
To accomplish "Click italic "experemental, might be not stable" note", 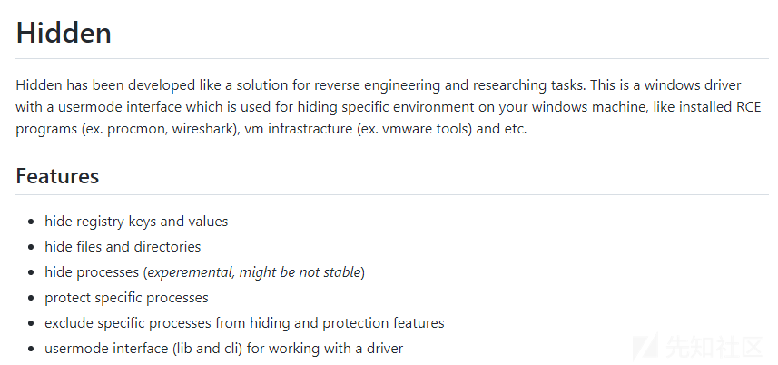I will coord(254,272).
